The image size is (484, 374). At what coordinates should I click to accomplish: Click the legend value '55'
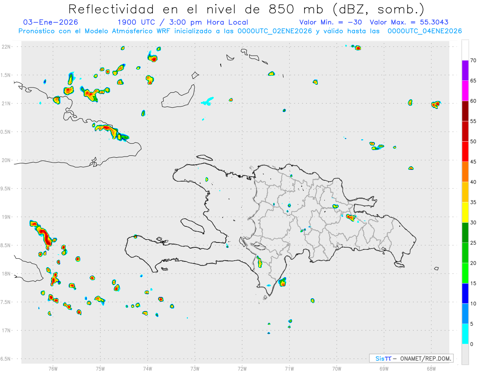point(473,121)
